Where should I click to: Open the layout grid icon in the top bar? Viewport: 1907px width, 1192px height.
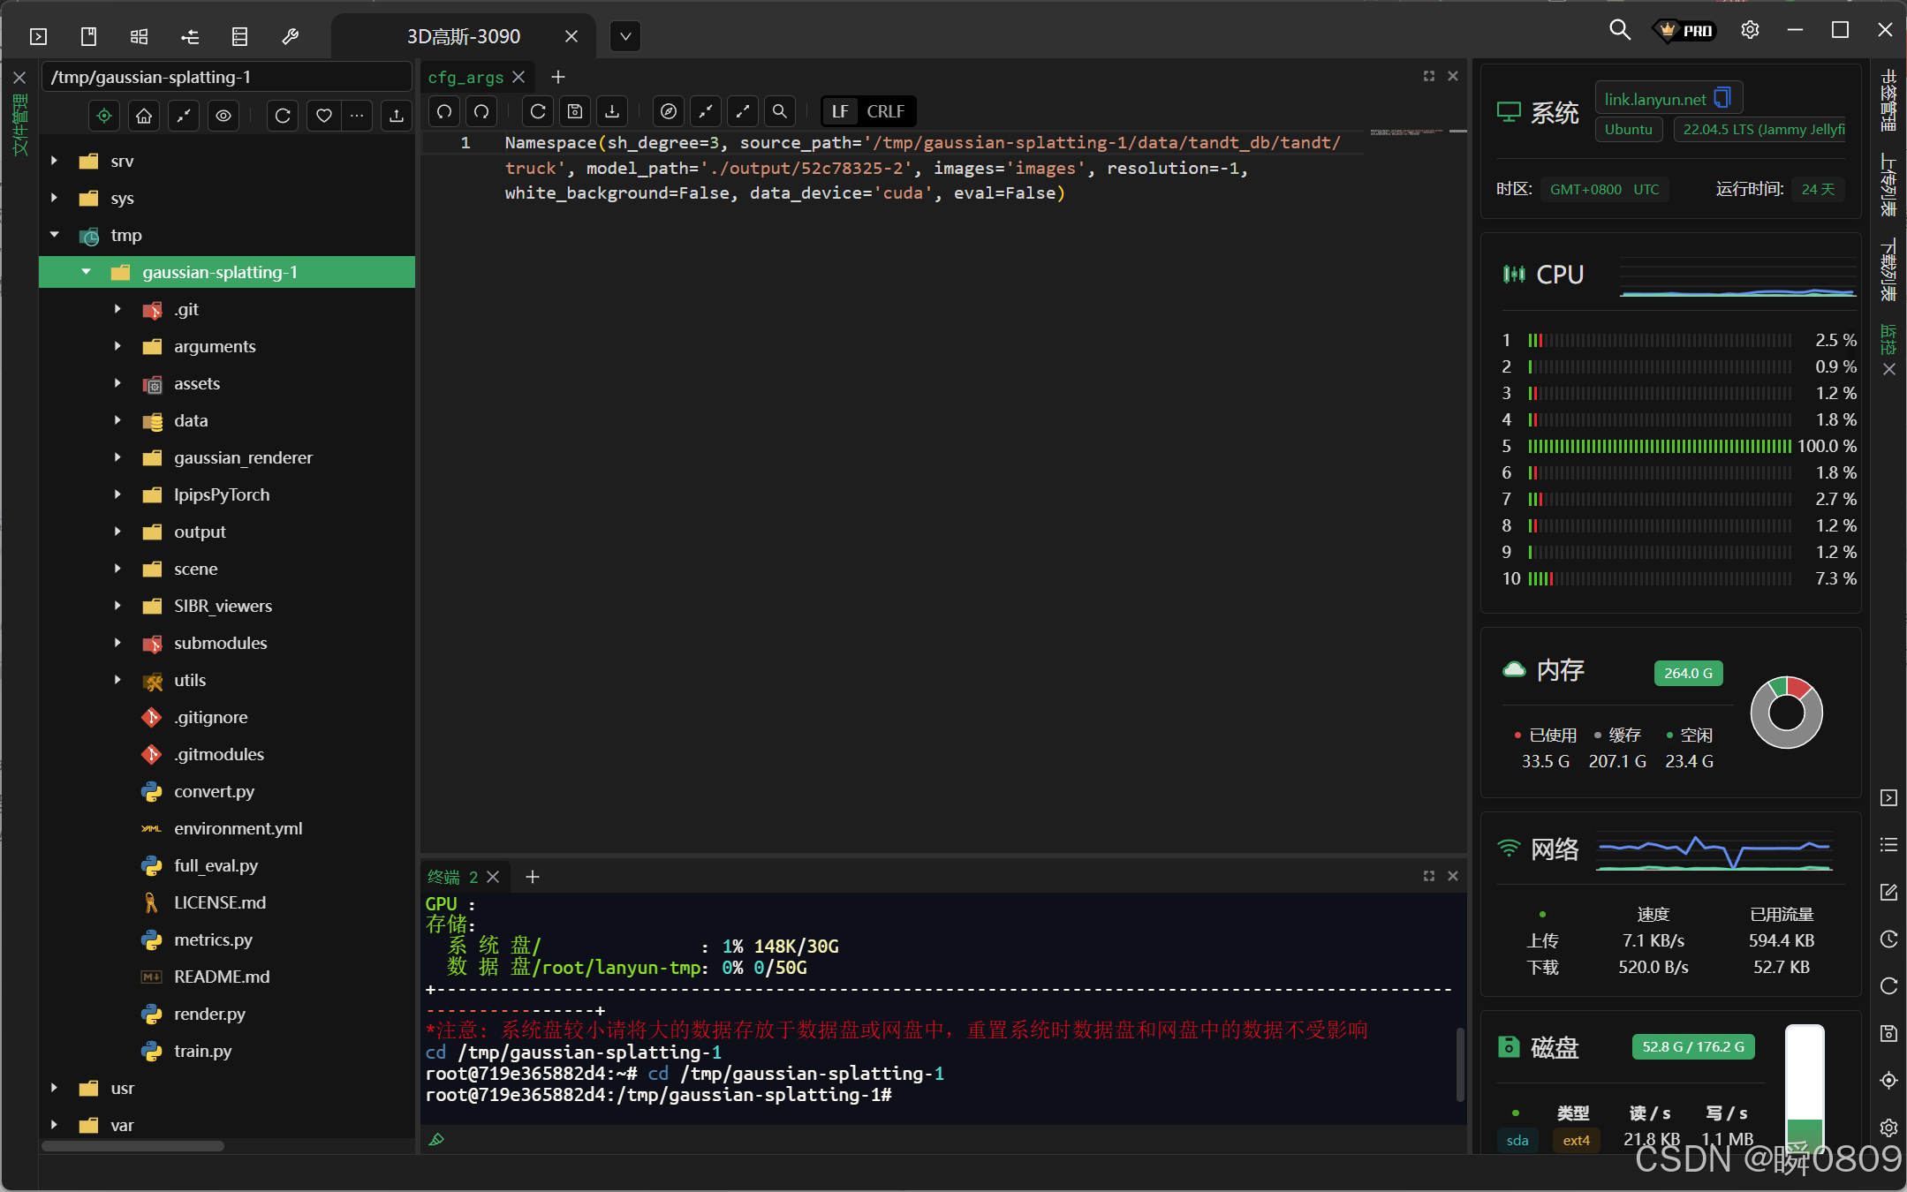139,36
